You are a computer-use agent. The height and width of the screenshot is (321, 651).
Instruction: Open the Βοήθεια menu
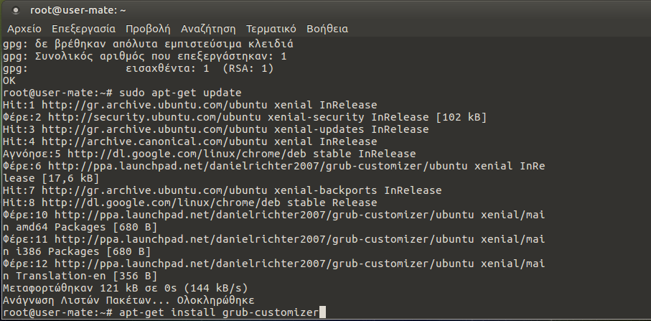point(327,29)
